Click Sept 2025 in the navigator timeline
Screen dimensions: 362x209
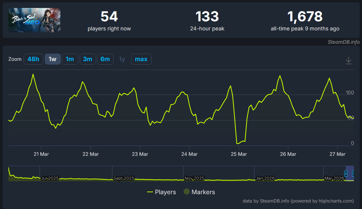coord(123,178)
